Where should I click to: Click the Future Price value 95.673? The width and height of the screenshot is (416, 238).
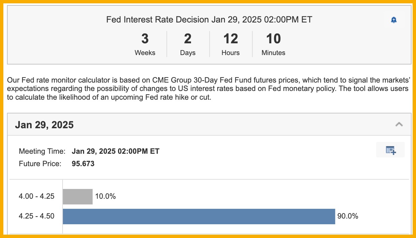(83, 164)
